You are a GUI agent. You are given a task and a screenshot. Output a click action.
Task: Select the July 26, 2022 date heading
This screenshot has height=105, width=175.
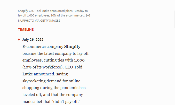33,39
